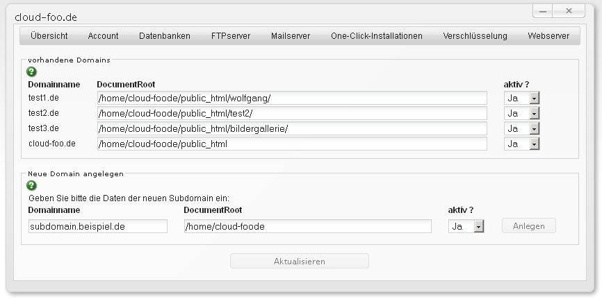Expand aktiv dropdown for test3.de

click(x=522, y=129)
